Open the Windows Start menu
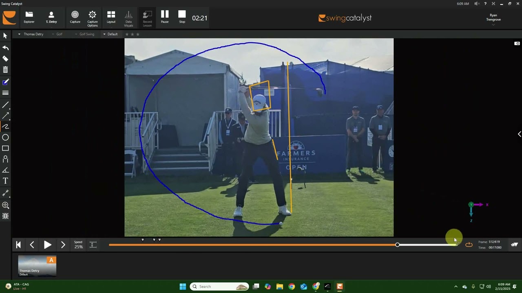 click(x=183, y=286)
